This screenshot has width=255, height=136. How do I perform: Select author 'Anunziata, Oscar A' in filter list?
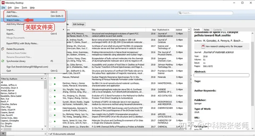(x=9, y=88)
